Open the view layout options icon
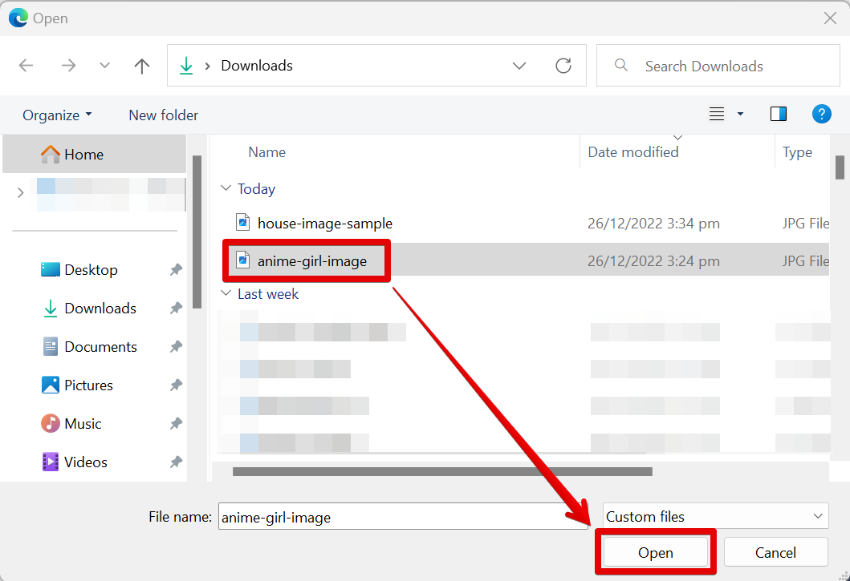 pos(717,114)
